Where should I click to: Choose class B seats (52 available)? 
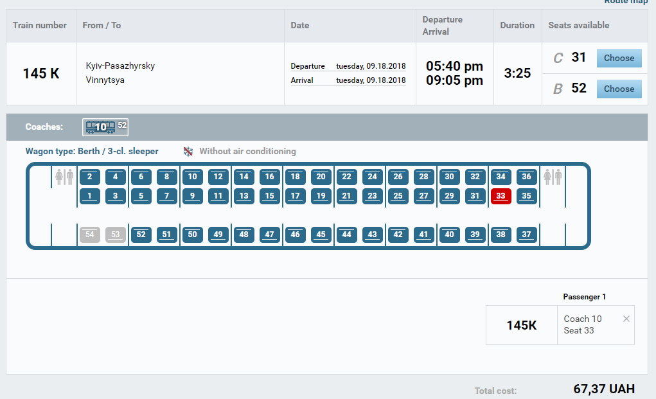[619, 89]
